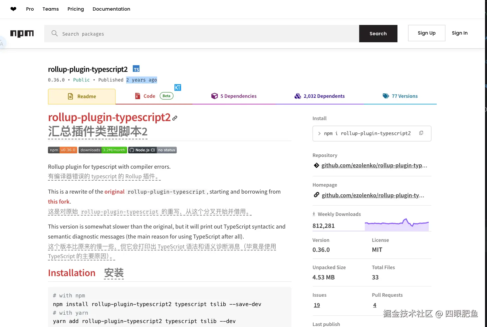Open the github.com homepage link
Viewport: 487px width, 327px height.
(x=373, y=195)
